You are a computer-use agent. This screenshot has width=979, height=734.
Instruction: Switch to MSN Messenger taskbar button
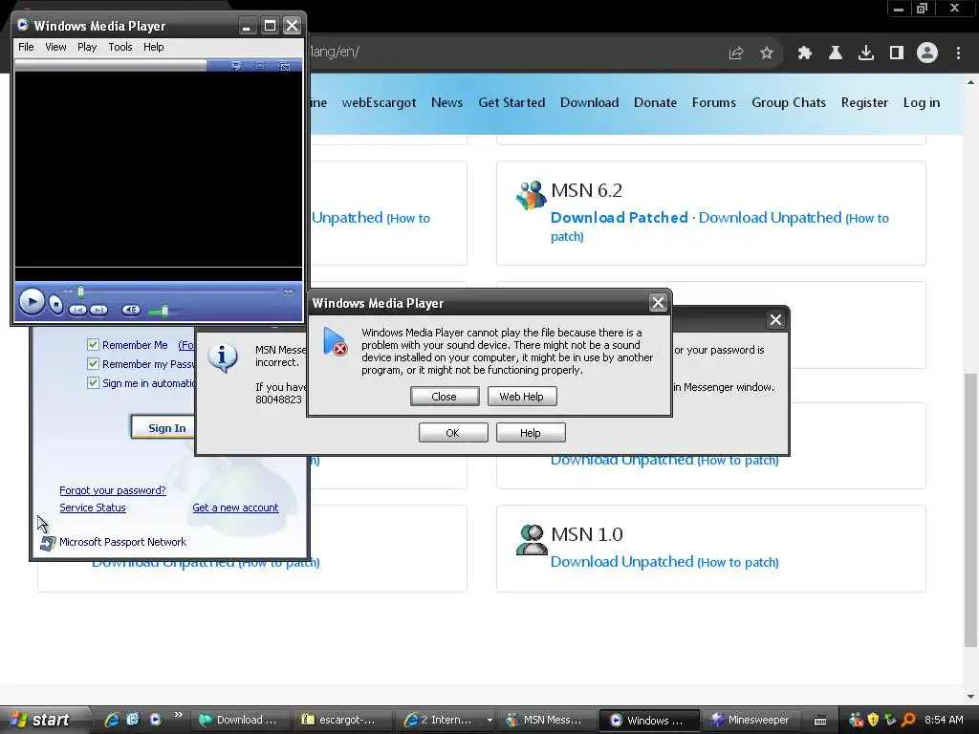click(x=546, y=721)
